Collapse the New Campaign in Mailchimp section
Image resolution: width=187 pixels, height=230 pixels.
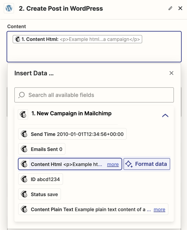point(165,116)
